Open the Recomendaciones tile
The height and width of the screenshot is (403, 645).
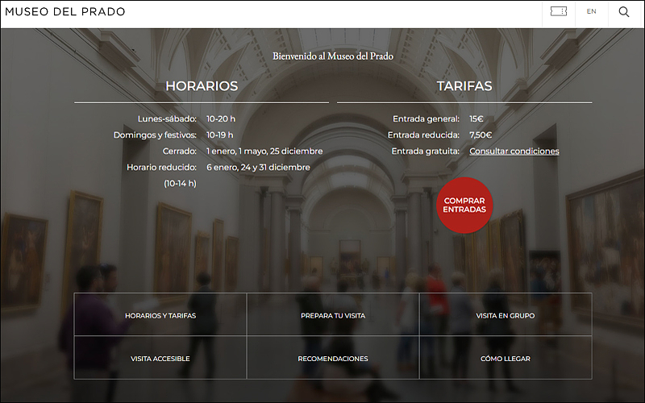tap(333, 358)
